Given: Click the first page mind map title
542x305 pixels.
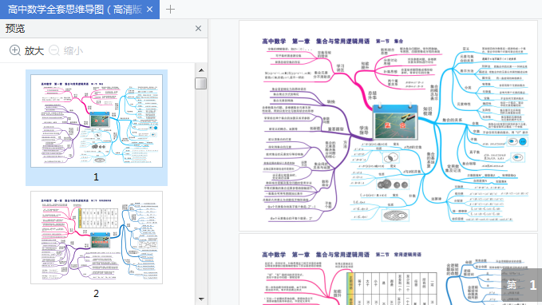Looking at the screenshot, I should coord(333,42).
